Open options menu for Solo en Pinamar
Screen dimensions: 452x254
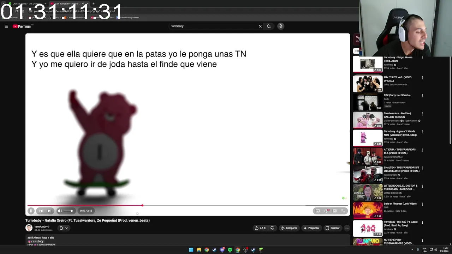pos(422,204)
